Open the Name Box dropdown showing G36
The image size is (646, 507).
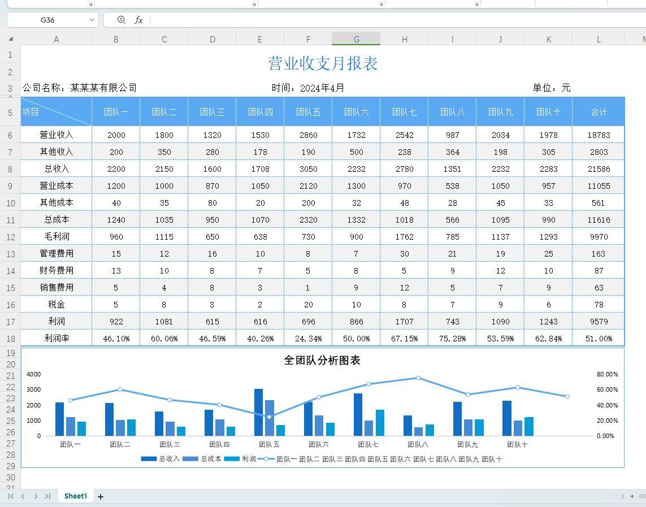92,20
